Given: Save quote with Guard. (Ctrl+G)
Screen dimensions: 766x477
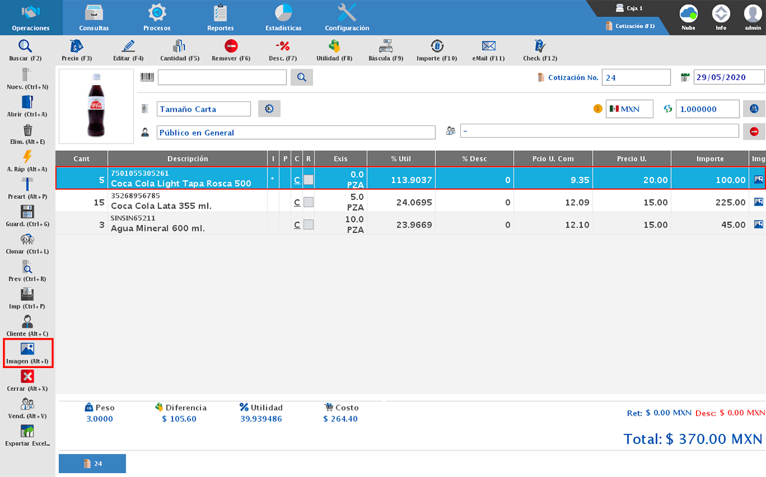Looking at the screenshot, I should click(x=27, y=212).
